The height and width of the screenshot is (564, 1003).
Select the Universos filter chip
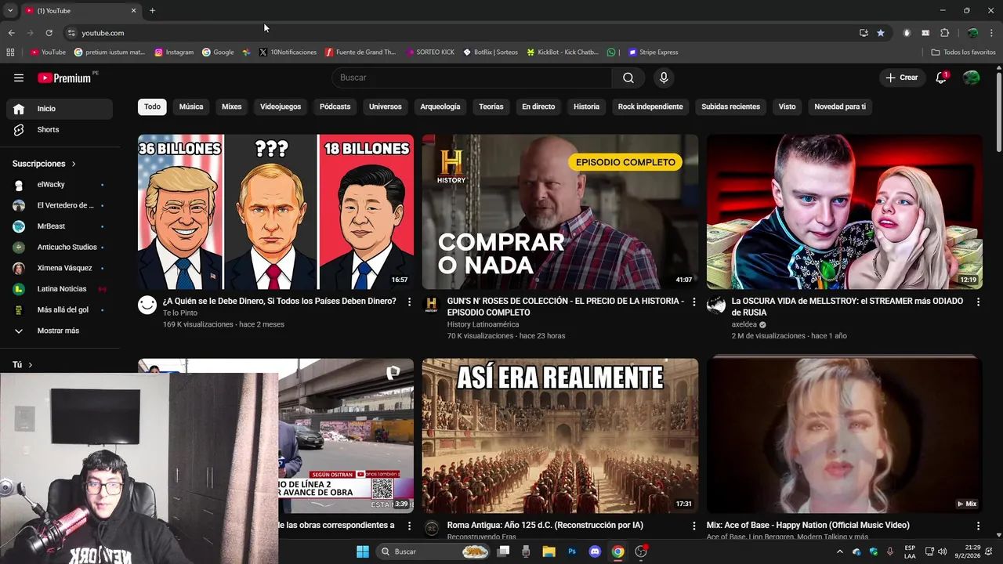(x=386, y=107)
